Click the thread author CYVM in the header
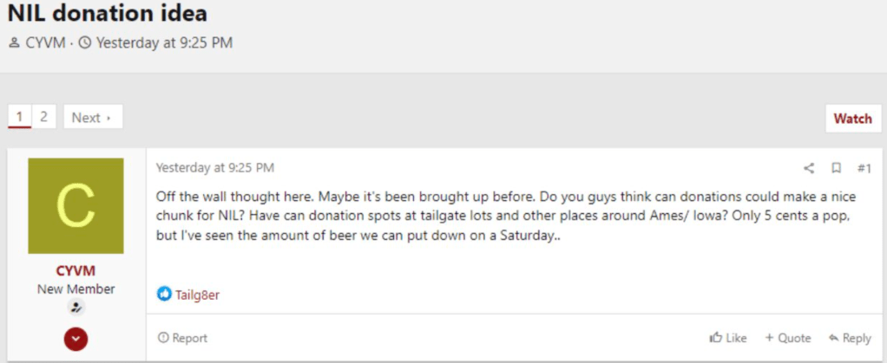This screenshot has height=363, width=887. 44,42
